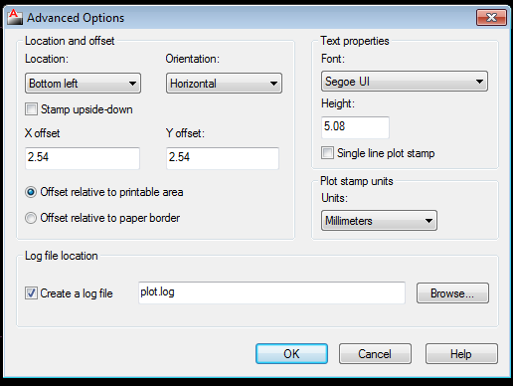Open the Location dropdown showing Bottom left
Viewport: 513px width, 386px height.
pos(83,84)
